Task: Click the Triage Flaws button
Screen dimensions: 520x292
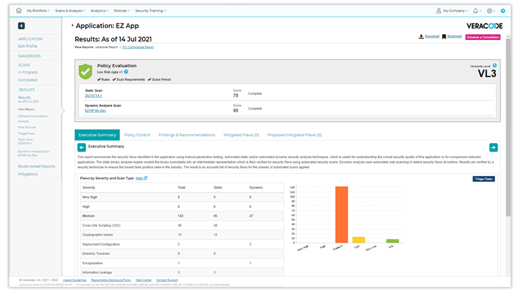Action: tap(484, 179)
